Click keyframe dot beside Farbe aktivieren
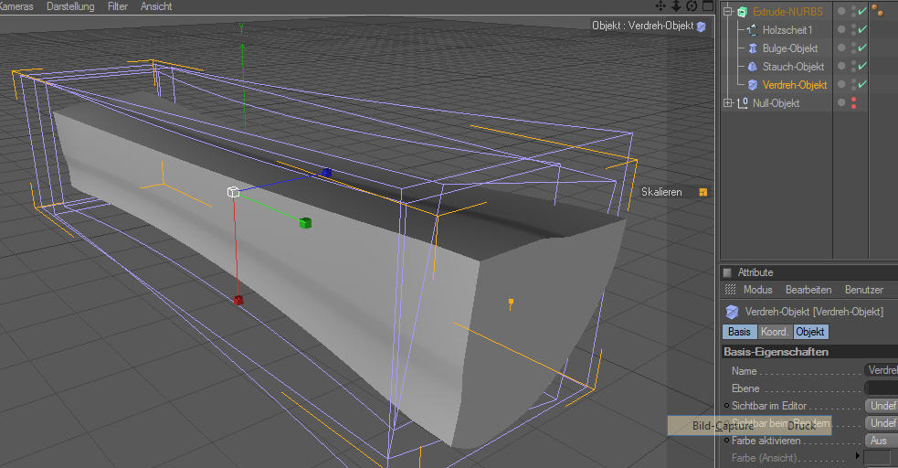 pyautogui.click(x=727, y=441)
